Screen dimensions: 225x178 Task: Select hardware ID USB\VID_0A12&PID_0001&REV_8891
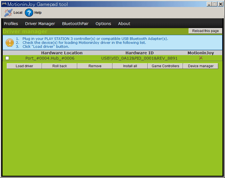(x=139, y=58)
